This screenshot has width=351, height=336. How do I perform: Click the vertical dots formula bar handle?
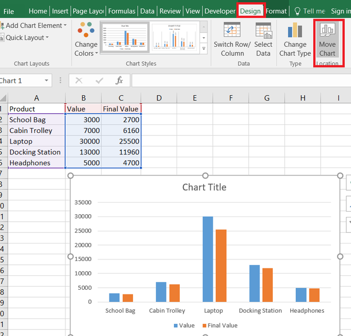pyautogui.click(x=60, y=80)
